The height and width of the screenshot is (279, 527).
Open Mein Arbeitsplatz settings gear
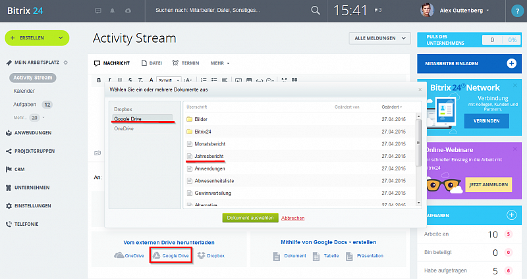point(65,63)
